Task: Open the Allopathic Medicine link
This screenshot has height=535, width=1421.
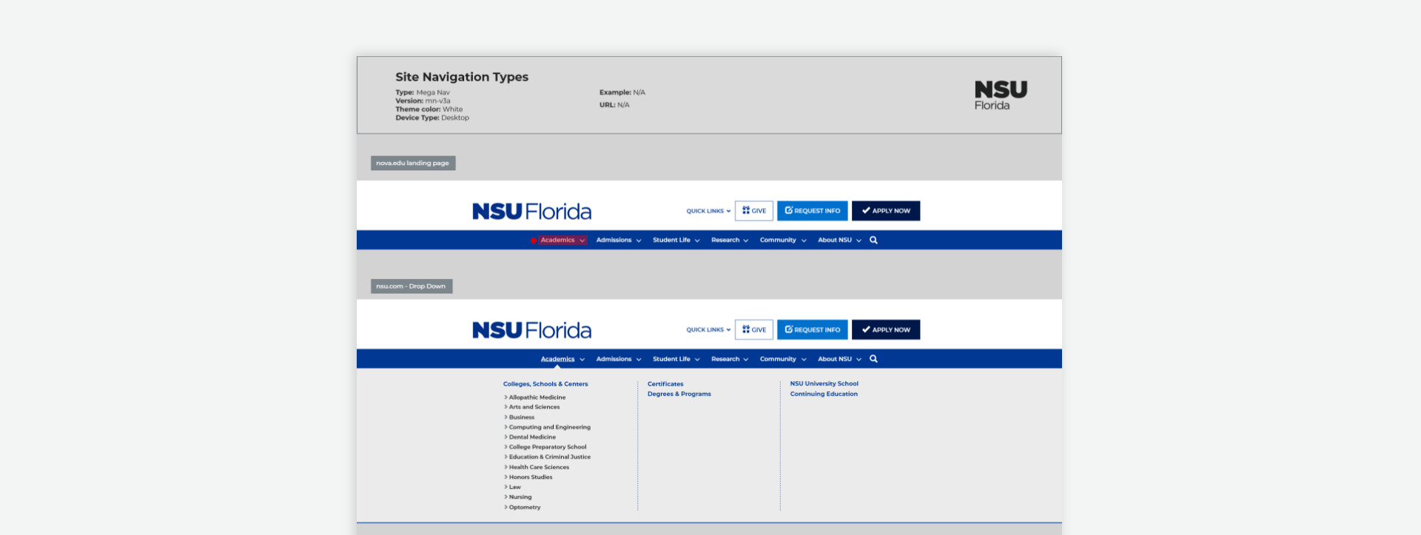Action: point(537,397)
